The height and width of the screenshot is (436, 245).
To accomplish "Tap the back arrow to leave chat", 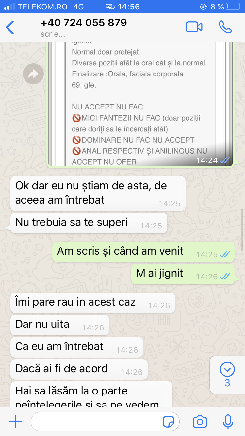I will (10, 27).
